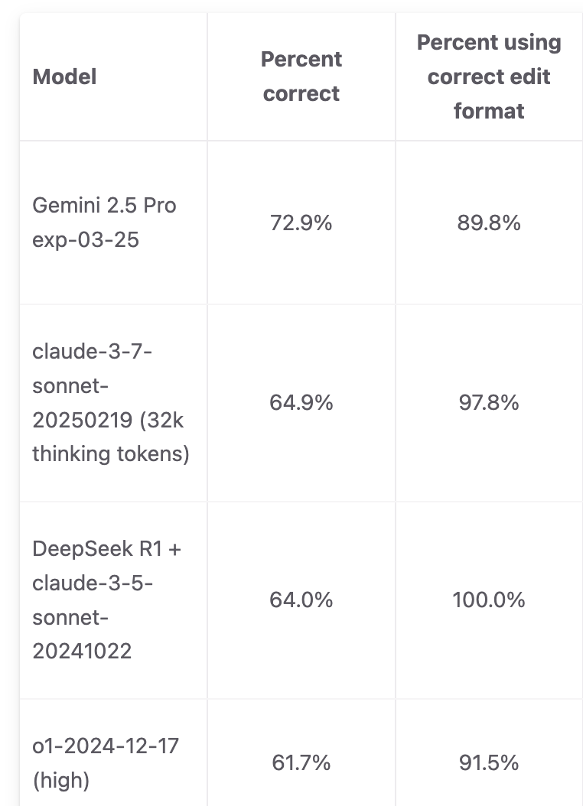Click the 64.0% percent correct value

(x=301, y=600)
